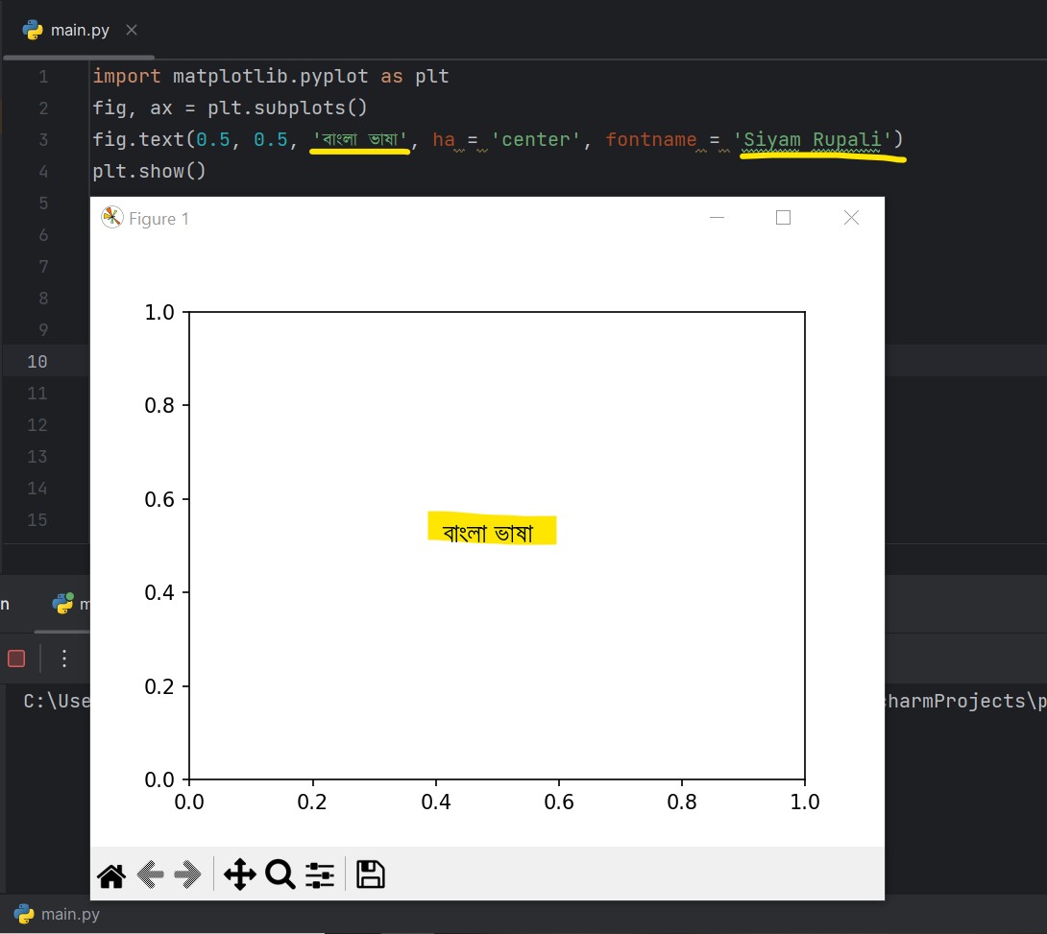Viewport: 1047px width, 934px height.
Task: Close the main.py tab with its X
Action: (x=132, y=29)
